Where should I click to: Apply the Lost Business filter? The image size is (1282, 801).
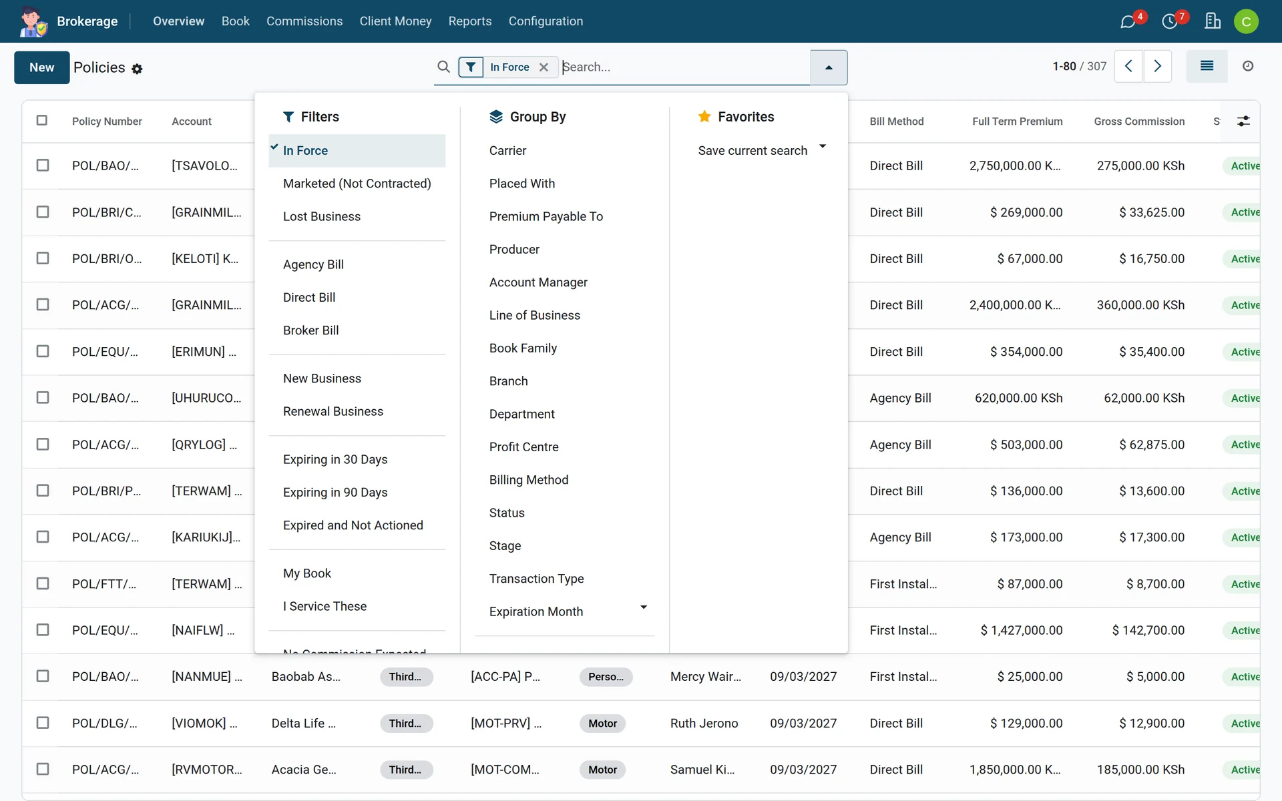click(357, 216)
